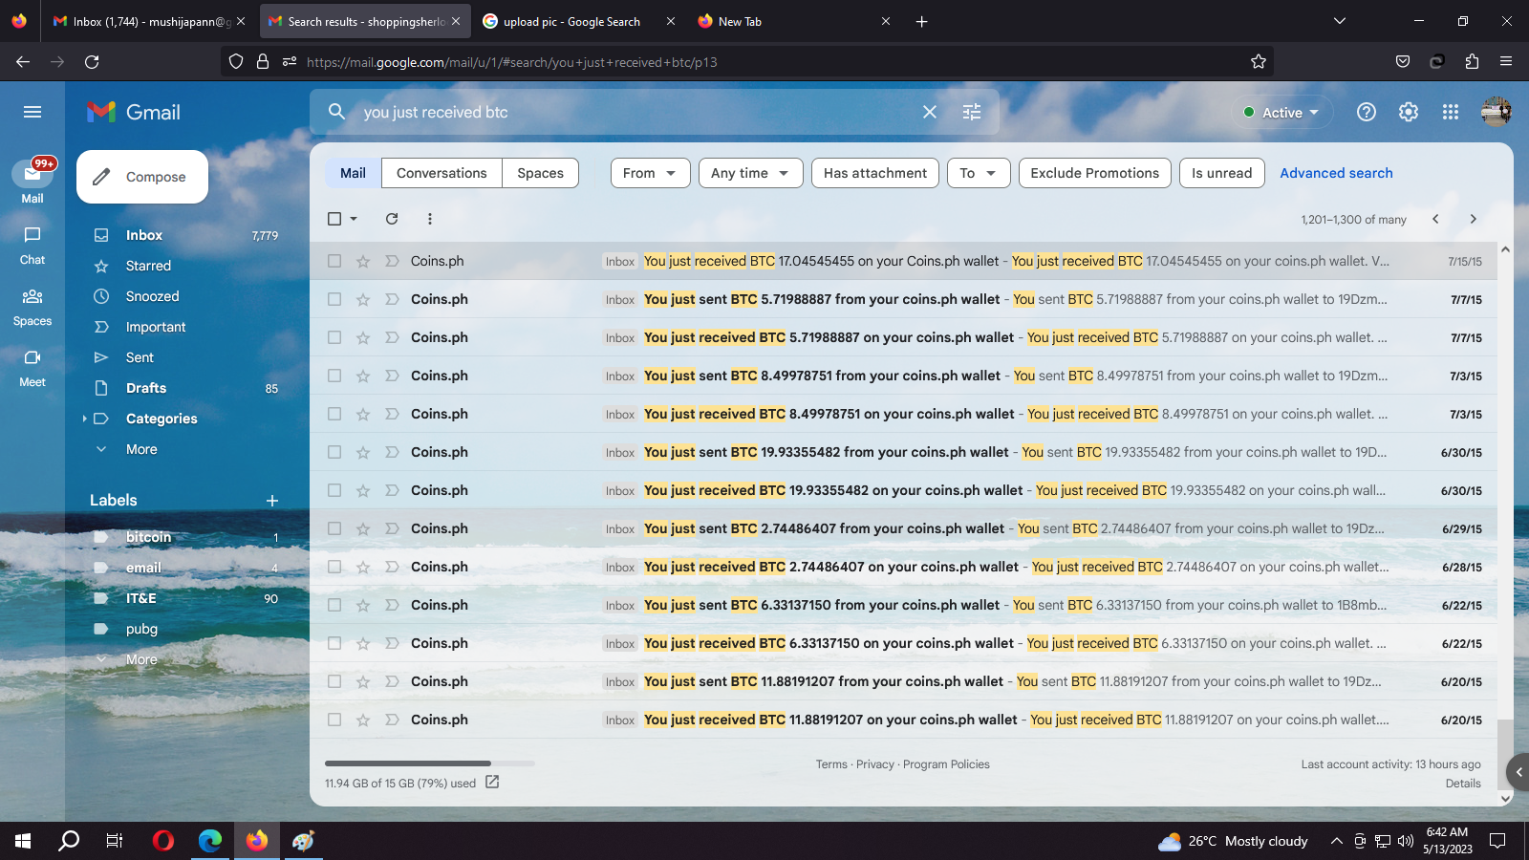List all Firefox tabs dropdown
This screenshot has width=1529, height=860.
[1340, 21]
